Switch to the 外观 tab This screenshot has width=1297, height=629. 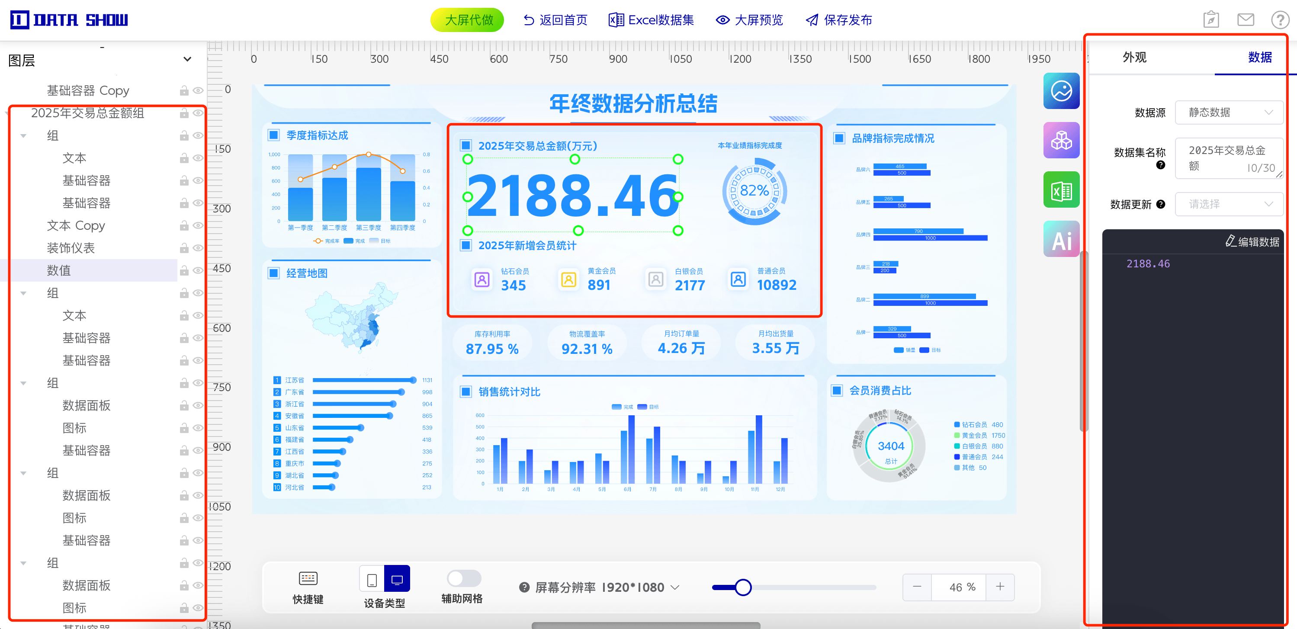[x=1134, y=58]
